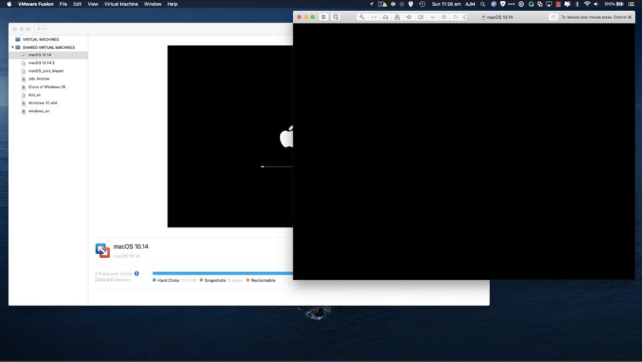Click the Unity/single window view icon
642x362 pixels.
click(x=553, y=17)
